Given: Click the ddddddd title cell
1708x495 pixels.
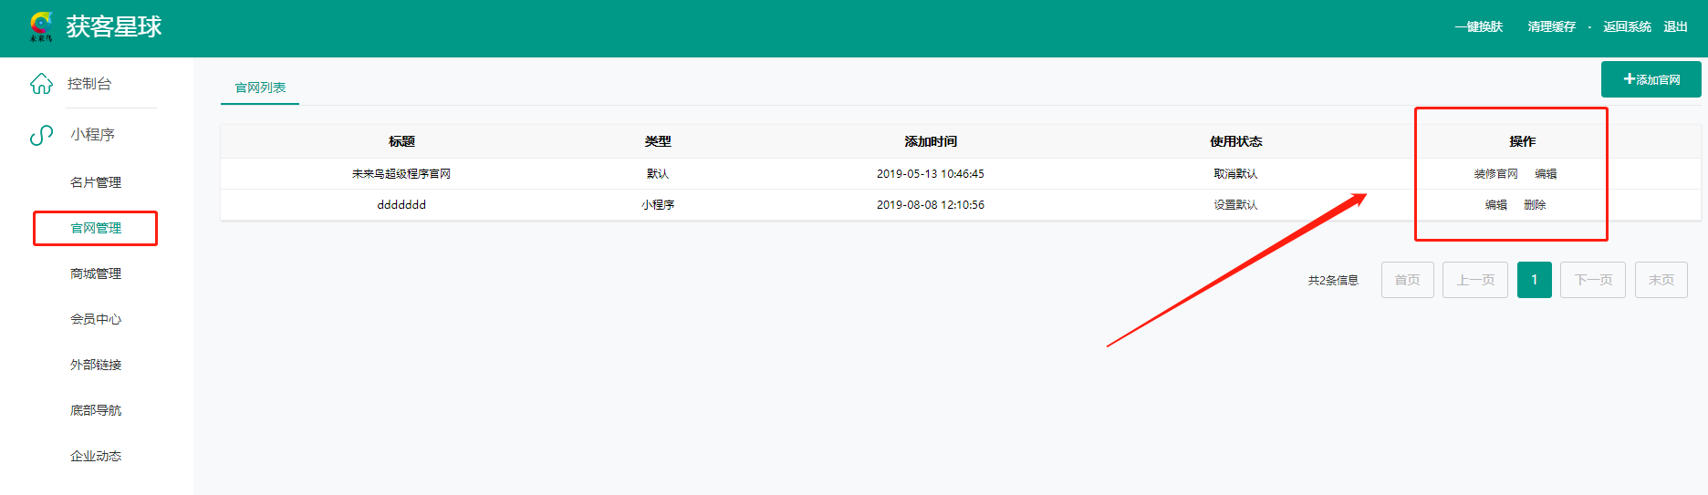Looking at the screenshot, I should tap(401, 204).
